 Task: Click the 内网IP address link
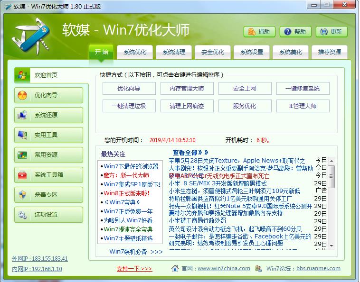point(37,269)
